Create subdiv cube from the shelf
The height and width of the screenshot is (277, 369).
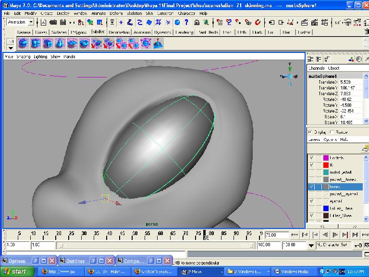coord(35,44)
